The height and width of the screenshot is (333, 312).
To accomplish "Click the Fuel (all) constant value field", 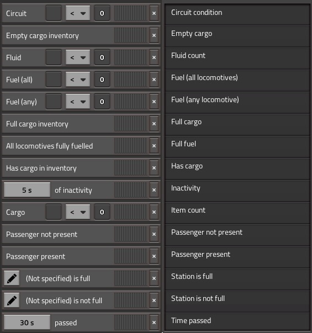I will click(x=102, y=80).
